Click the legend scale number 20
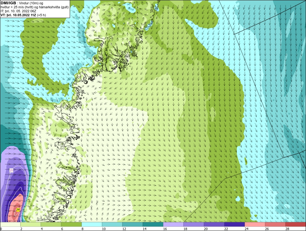The width and height of the screenshot is (306, 231). pos(206,229)
